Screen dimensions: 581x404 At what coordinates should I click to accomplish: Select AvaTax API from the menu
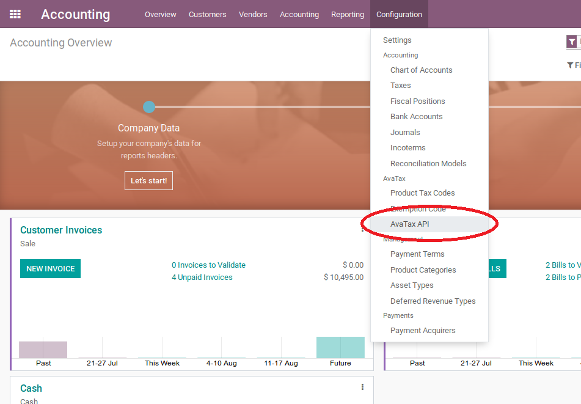pos(409,224)
